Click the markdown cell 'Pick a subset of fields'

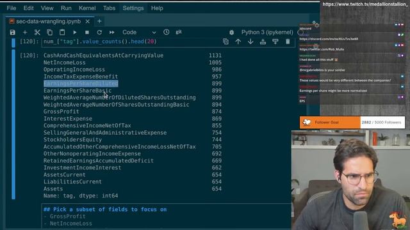click(x=167, y=217)
